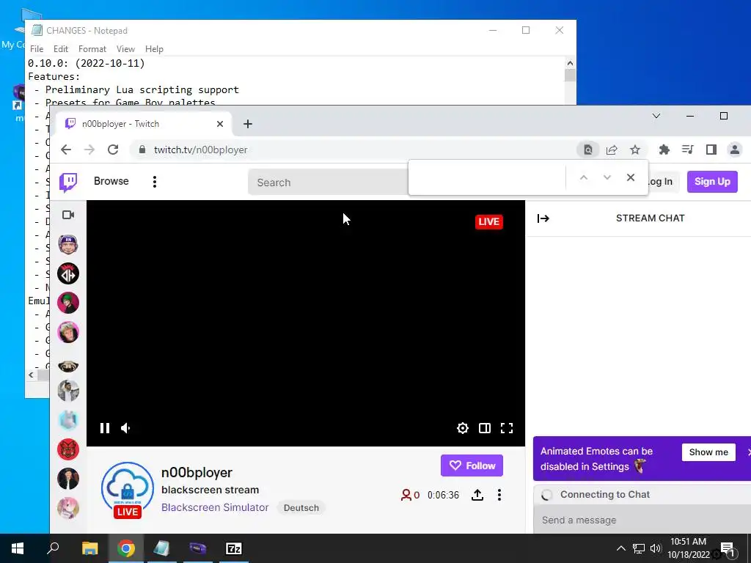Bookmark this tab with the star
751x563 pixels.
[635, 150]
